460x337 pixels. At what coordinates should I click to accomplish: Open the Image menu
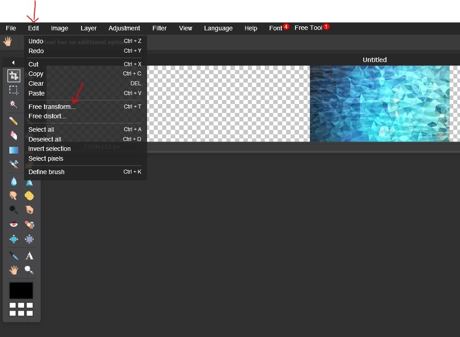(60, 28)
